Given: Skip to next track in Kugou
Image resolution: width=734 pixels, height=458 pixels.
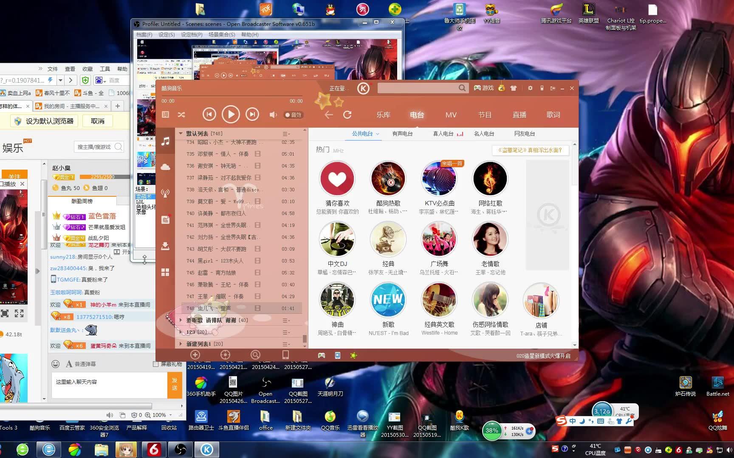Looking at the screenshot, I should click(x=252, y=114).
